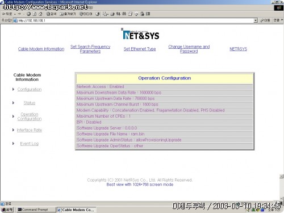Click the Internet Explorer throbber logo
284x213 pixels.
tap(279, 8)
